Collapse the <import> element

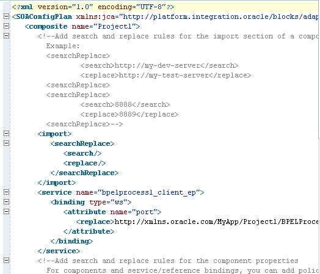coord(6,133)
